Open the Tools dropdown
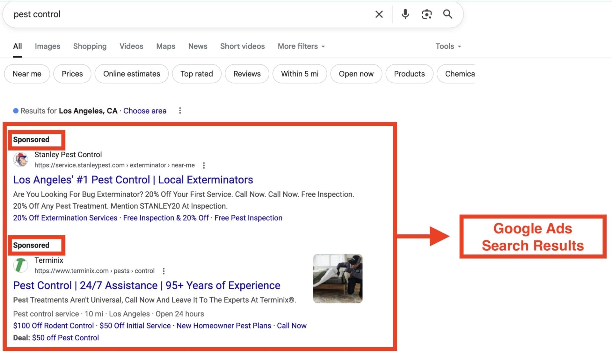This screenshot has height=354, width=612. pyautogui.click(x=448, y=46)
